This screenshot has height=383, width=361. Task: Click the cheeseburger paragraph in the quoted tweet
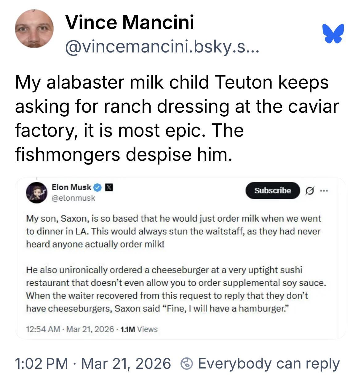(x=176, y=289)
